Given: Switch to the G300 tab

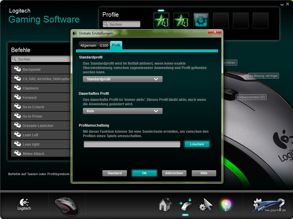Looking at the screenshot, I should (104, 46).
